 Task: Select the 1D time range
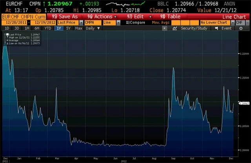[7, 29]
